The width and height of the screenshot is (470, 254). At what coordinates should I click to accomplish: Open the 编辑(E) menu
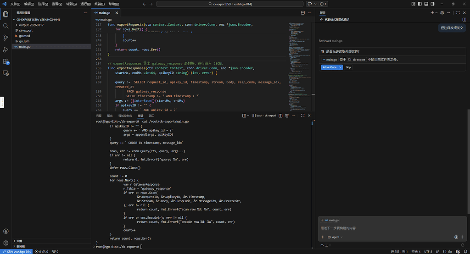(29, 4)
